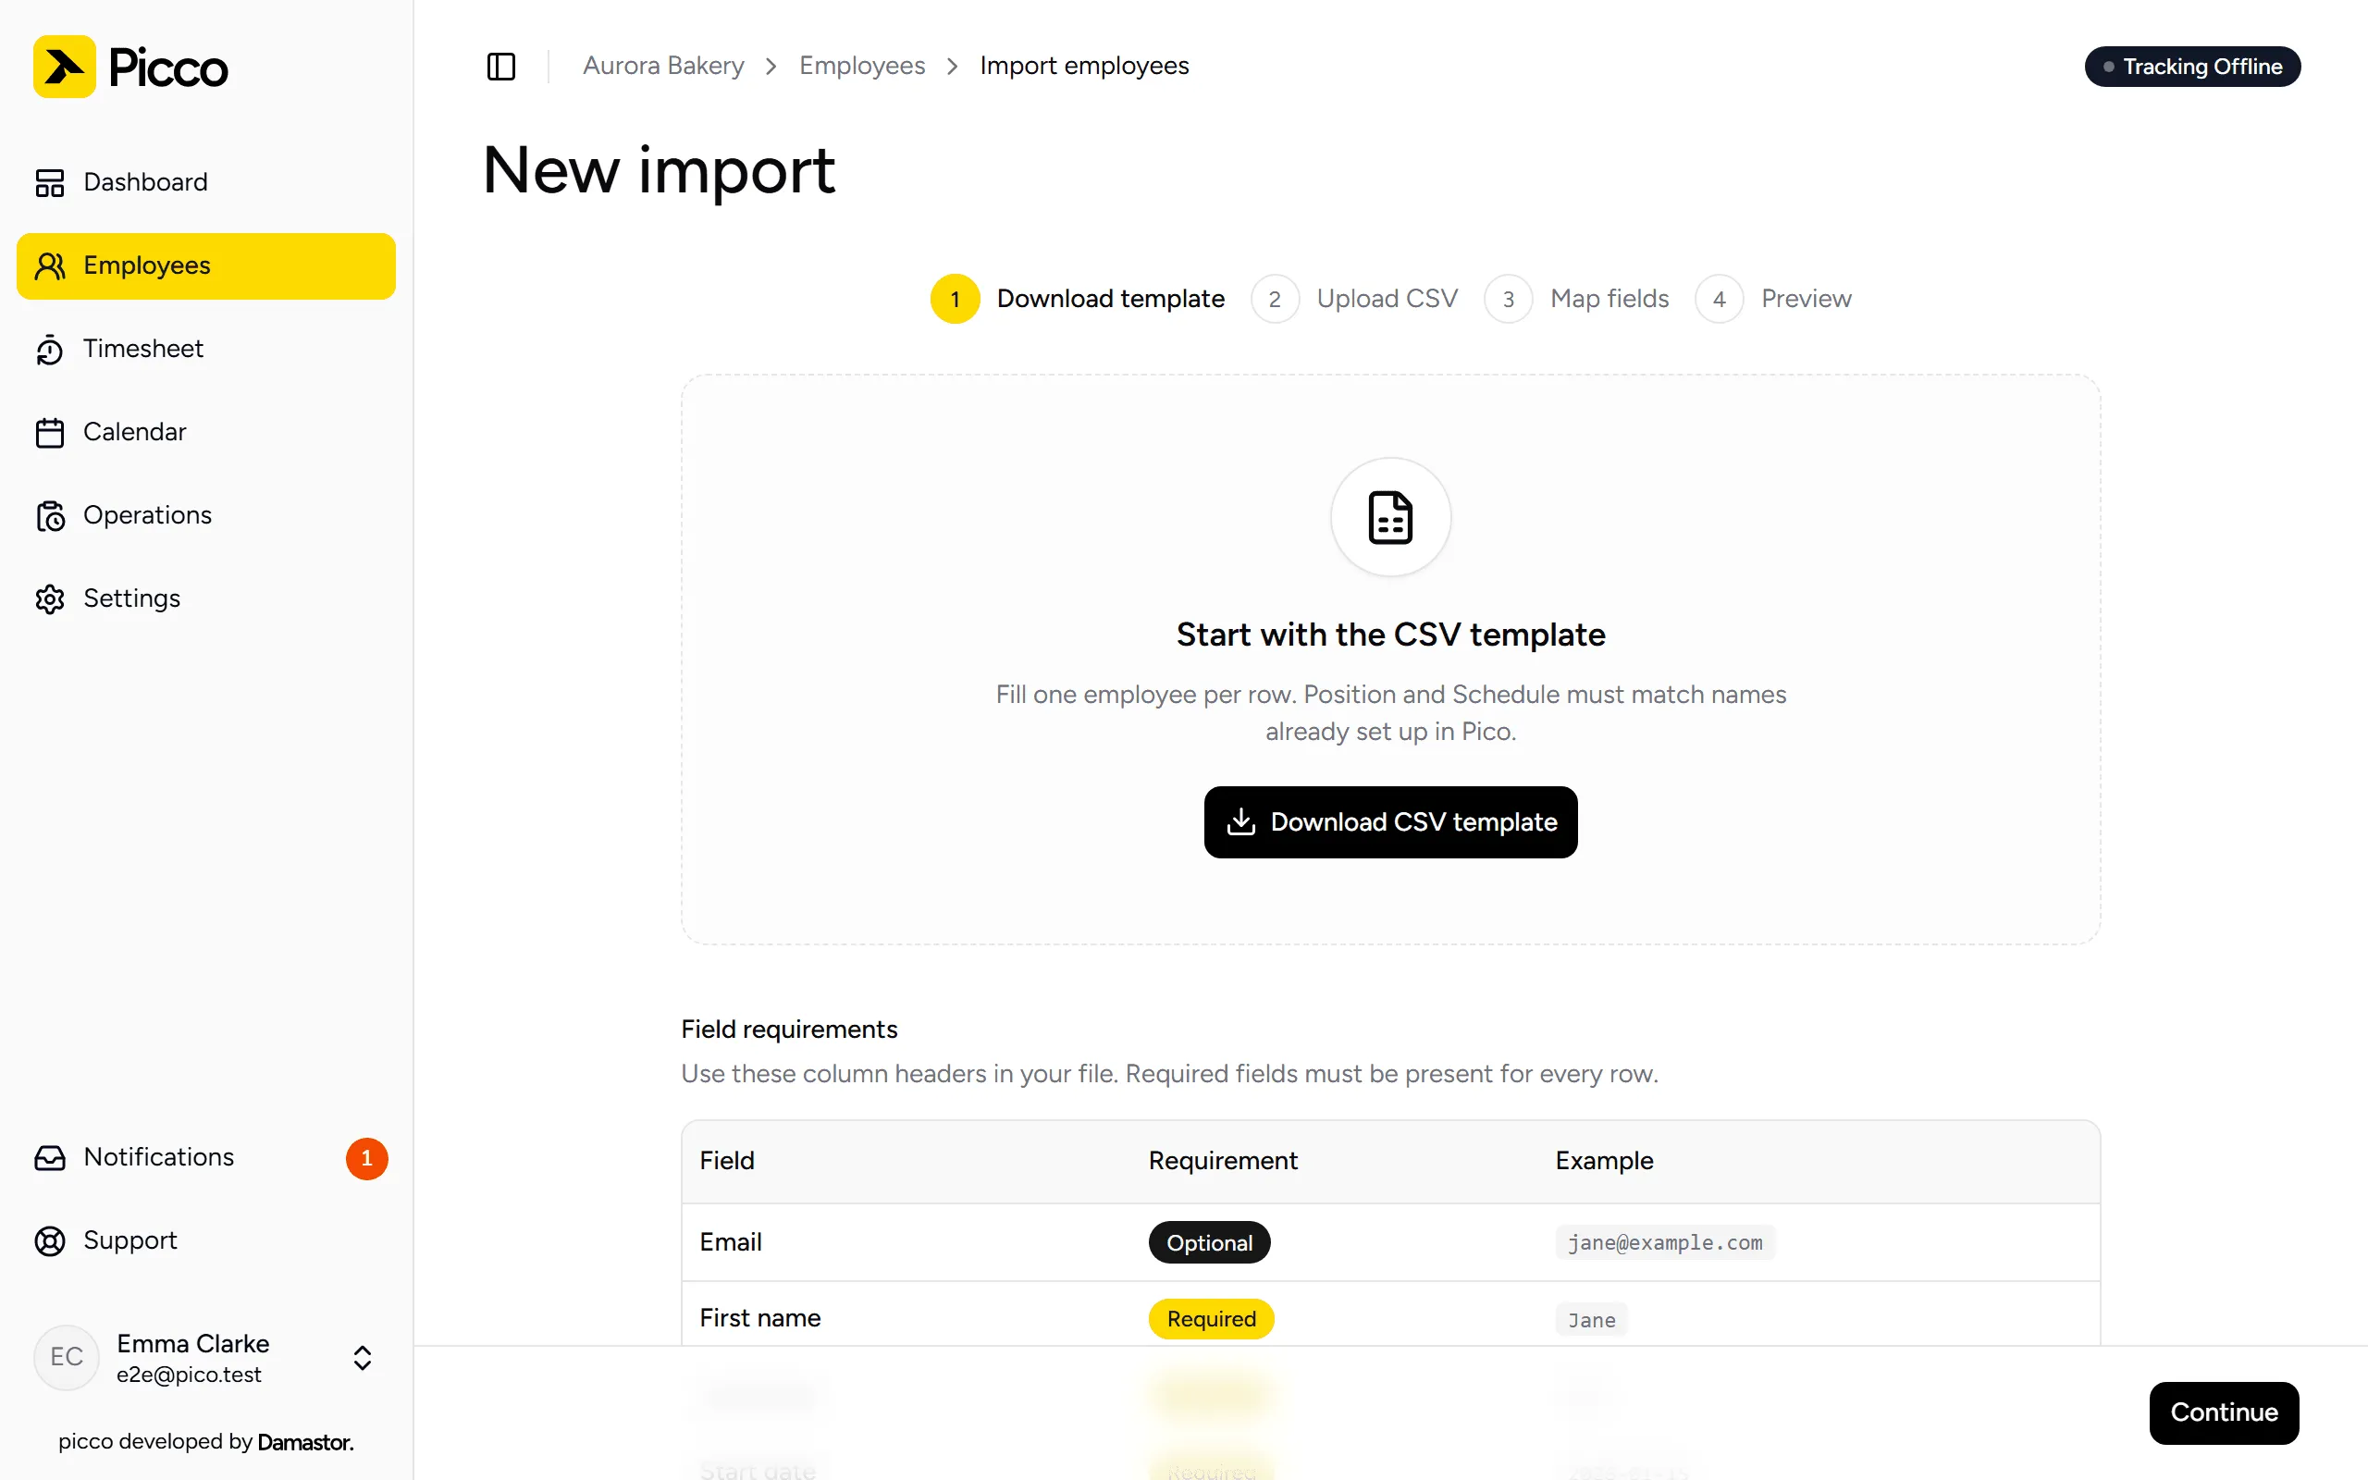Open Timesheet menu label
The image size is (2368, 1480).
[142, 349]
